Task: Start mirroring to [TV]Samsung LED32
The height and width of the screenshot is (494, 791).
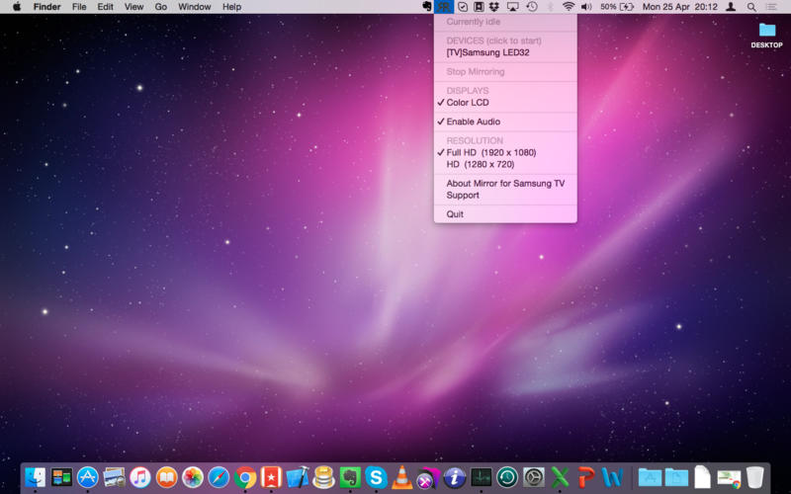Action: 487,52
